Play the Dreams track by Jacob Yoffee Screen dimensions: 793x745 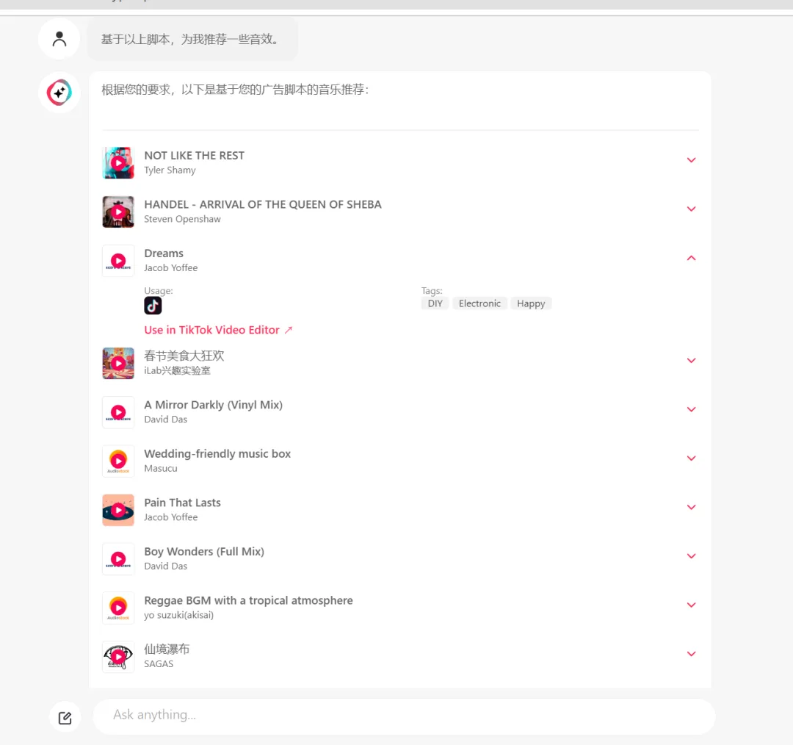coord(118,261)
